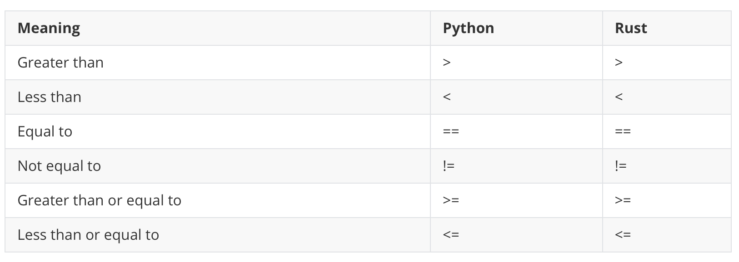Click the Python < operator cell
Image resolution: width=739 pixels, height=262 pixels.
point(517,97)
